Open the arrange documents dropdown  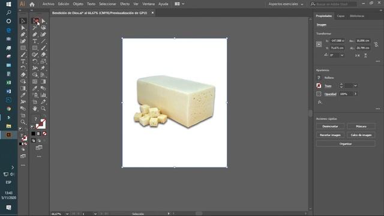[x=179, y=4]
